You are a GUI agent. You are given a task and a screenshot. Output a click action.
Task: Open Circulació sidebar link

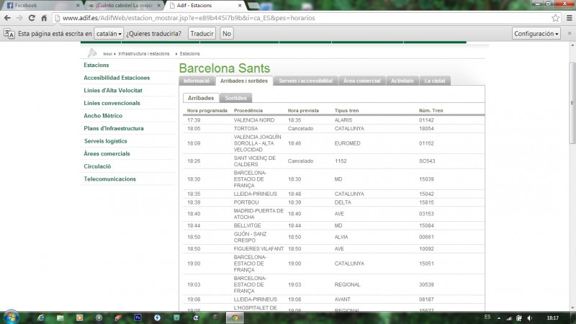97,166
